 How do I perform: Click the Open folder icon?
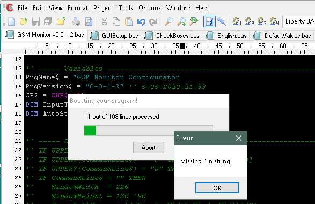pos(24,21)
